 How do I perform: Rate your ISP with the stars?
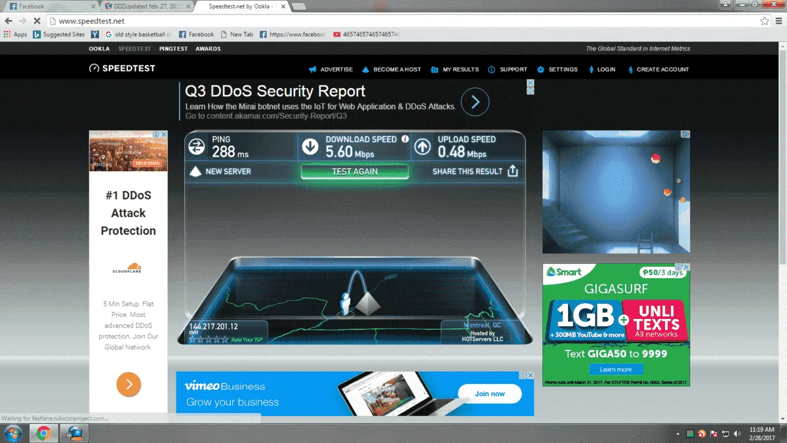point(209,339)
